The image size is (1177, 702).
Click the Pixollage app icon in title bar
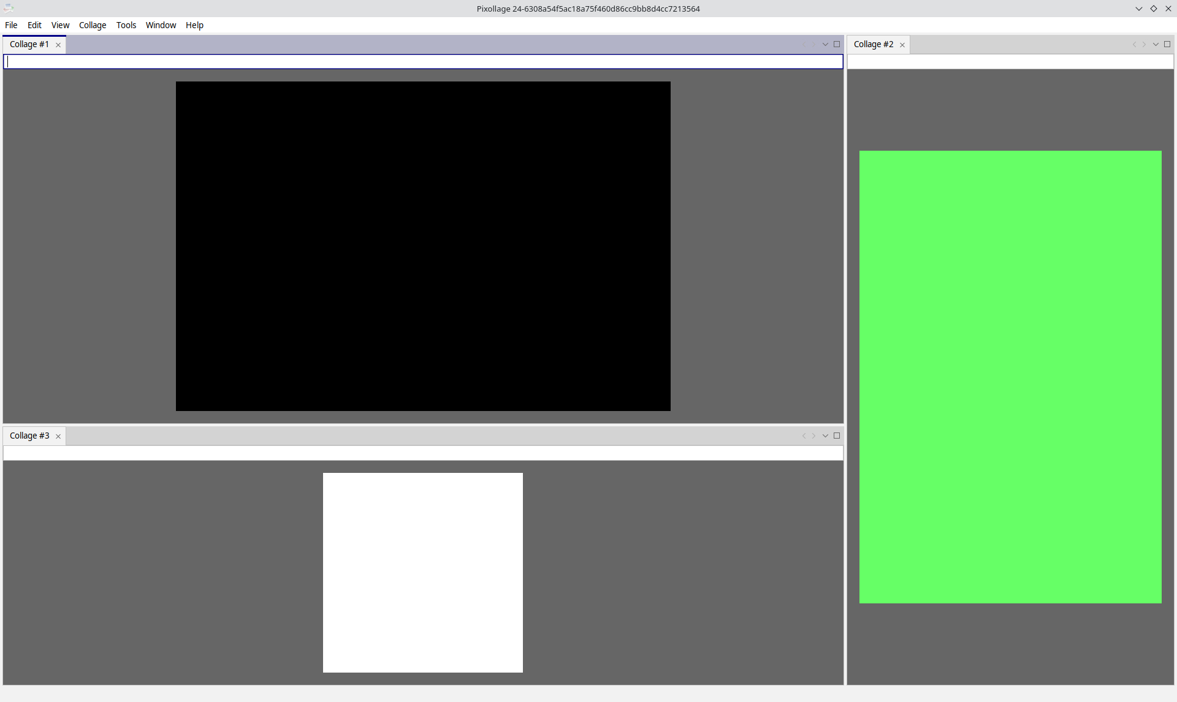8,9
